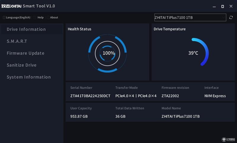Viewport: 237px width, 143px height.
Task: Click the NVM Express interface value
Action: pos(215,96)
